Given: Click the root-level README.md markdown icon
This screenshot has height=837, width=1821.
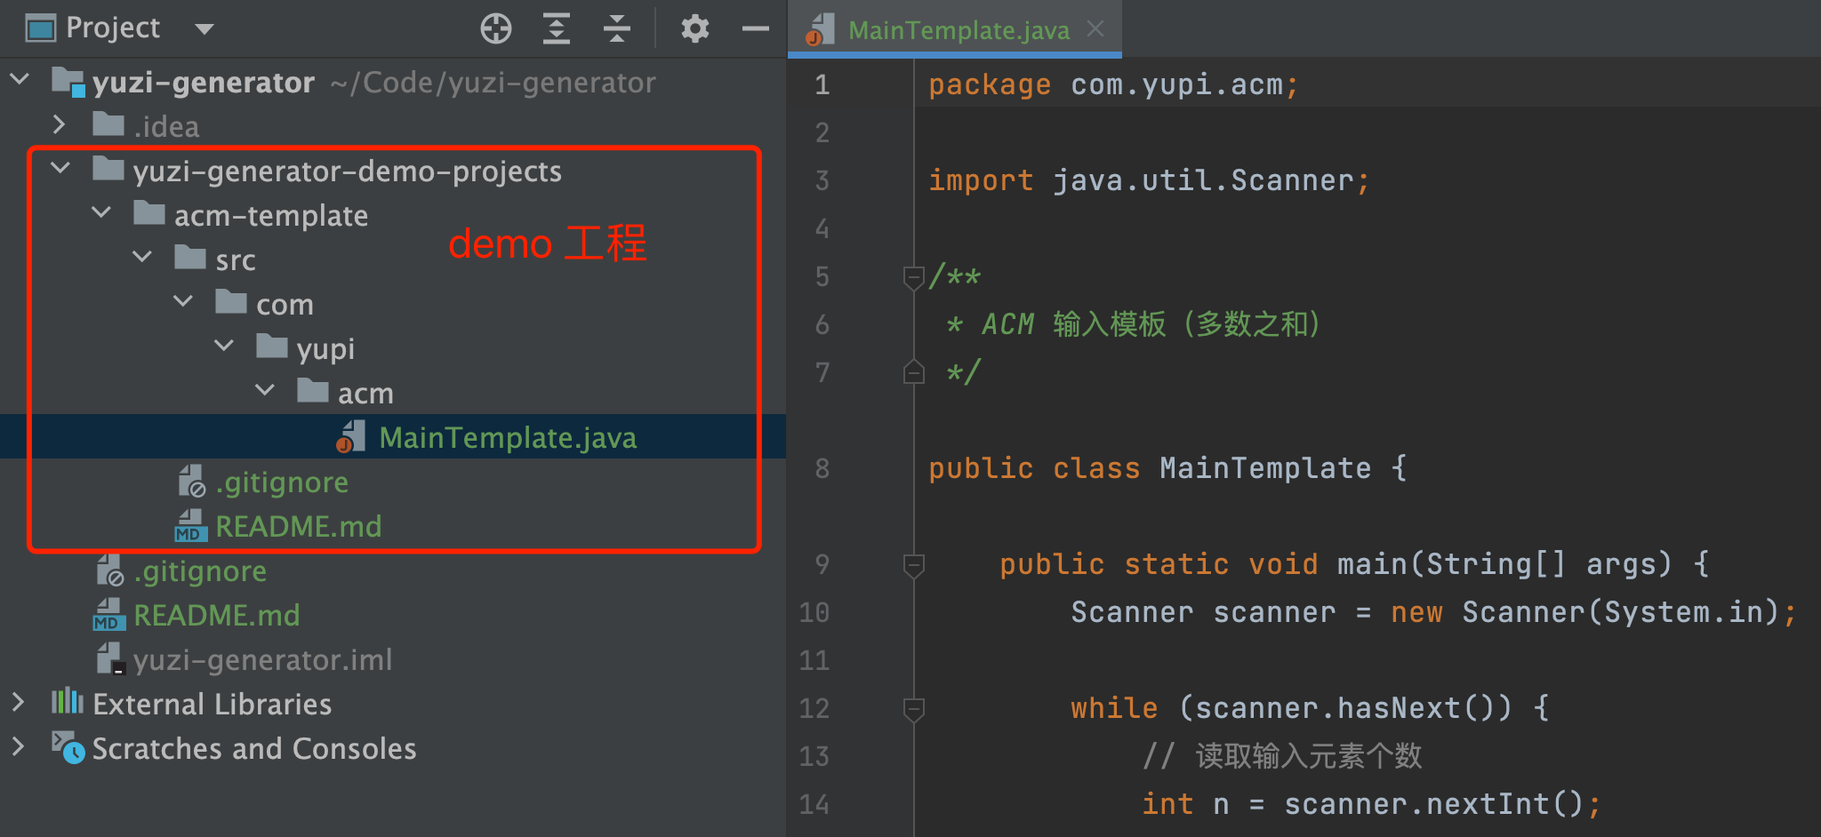Looking at the screenshot, I should [109, 614].
